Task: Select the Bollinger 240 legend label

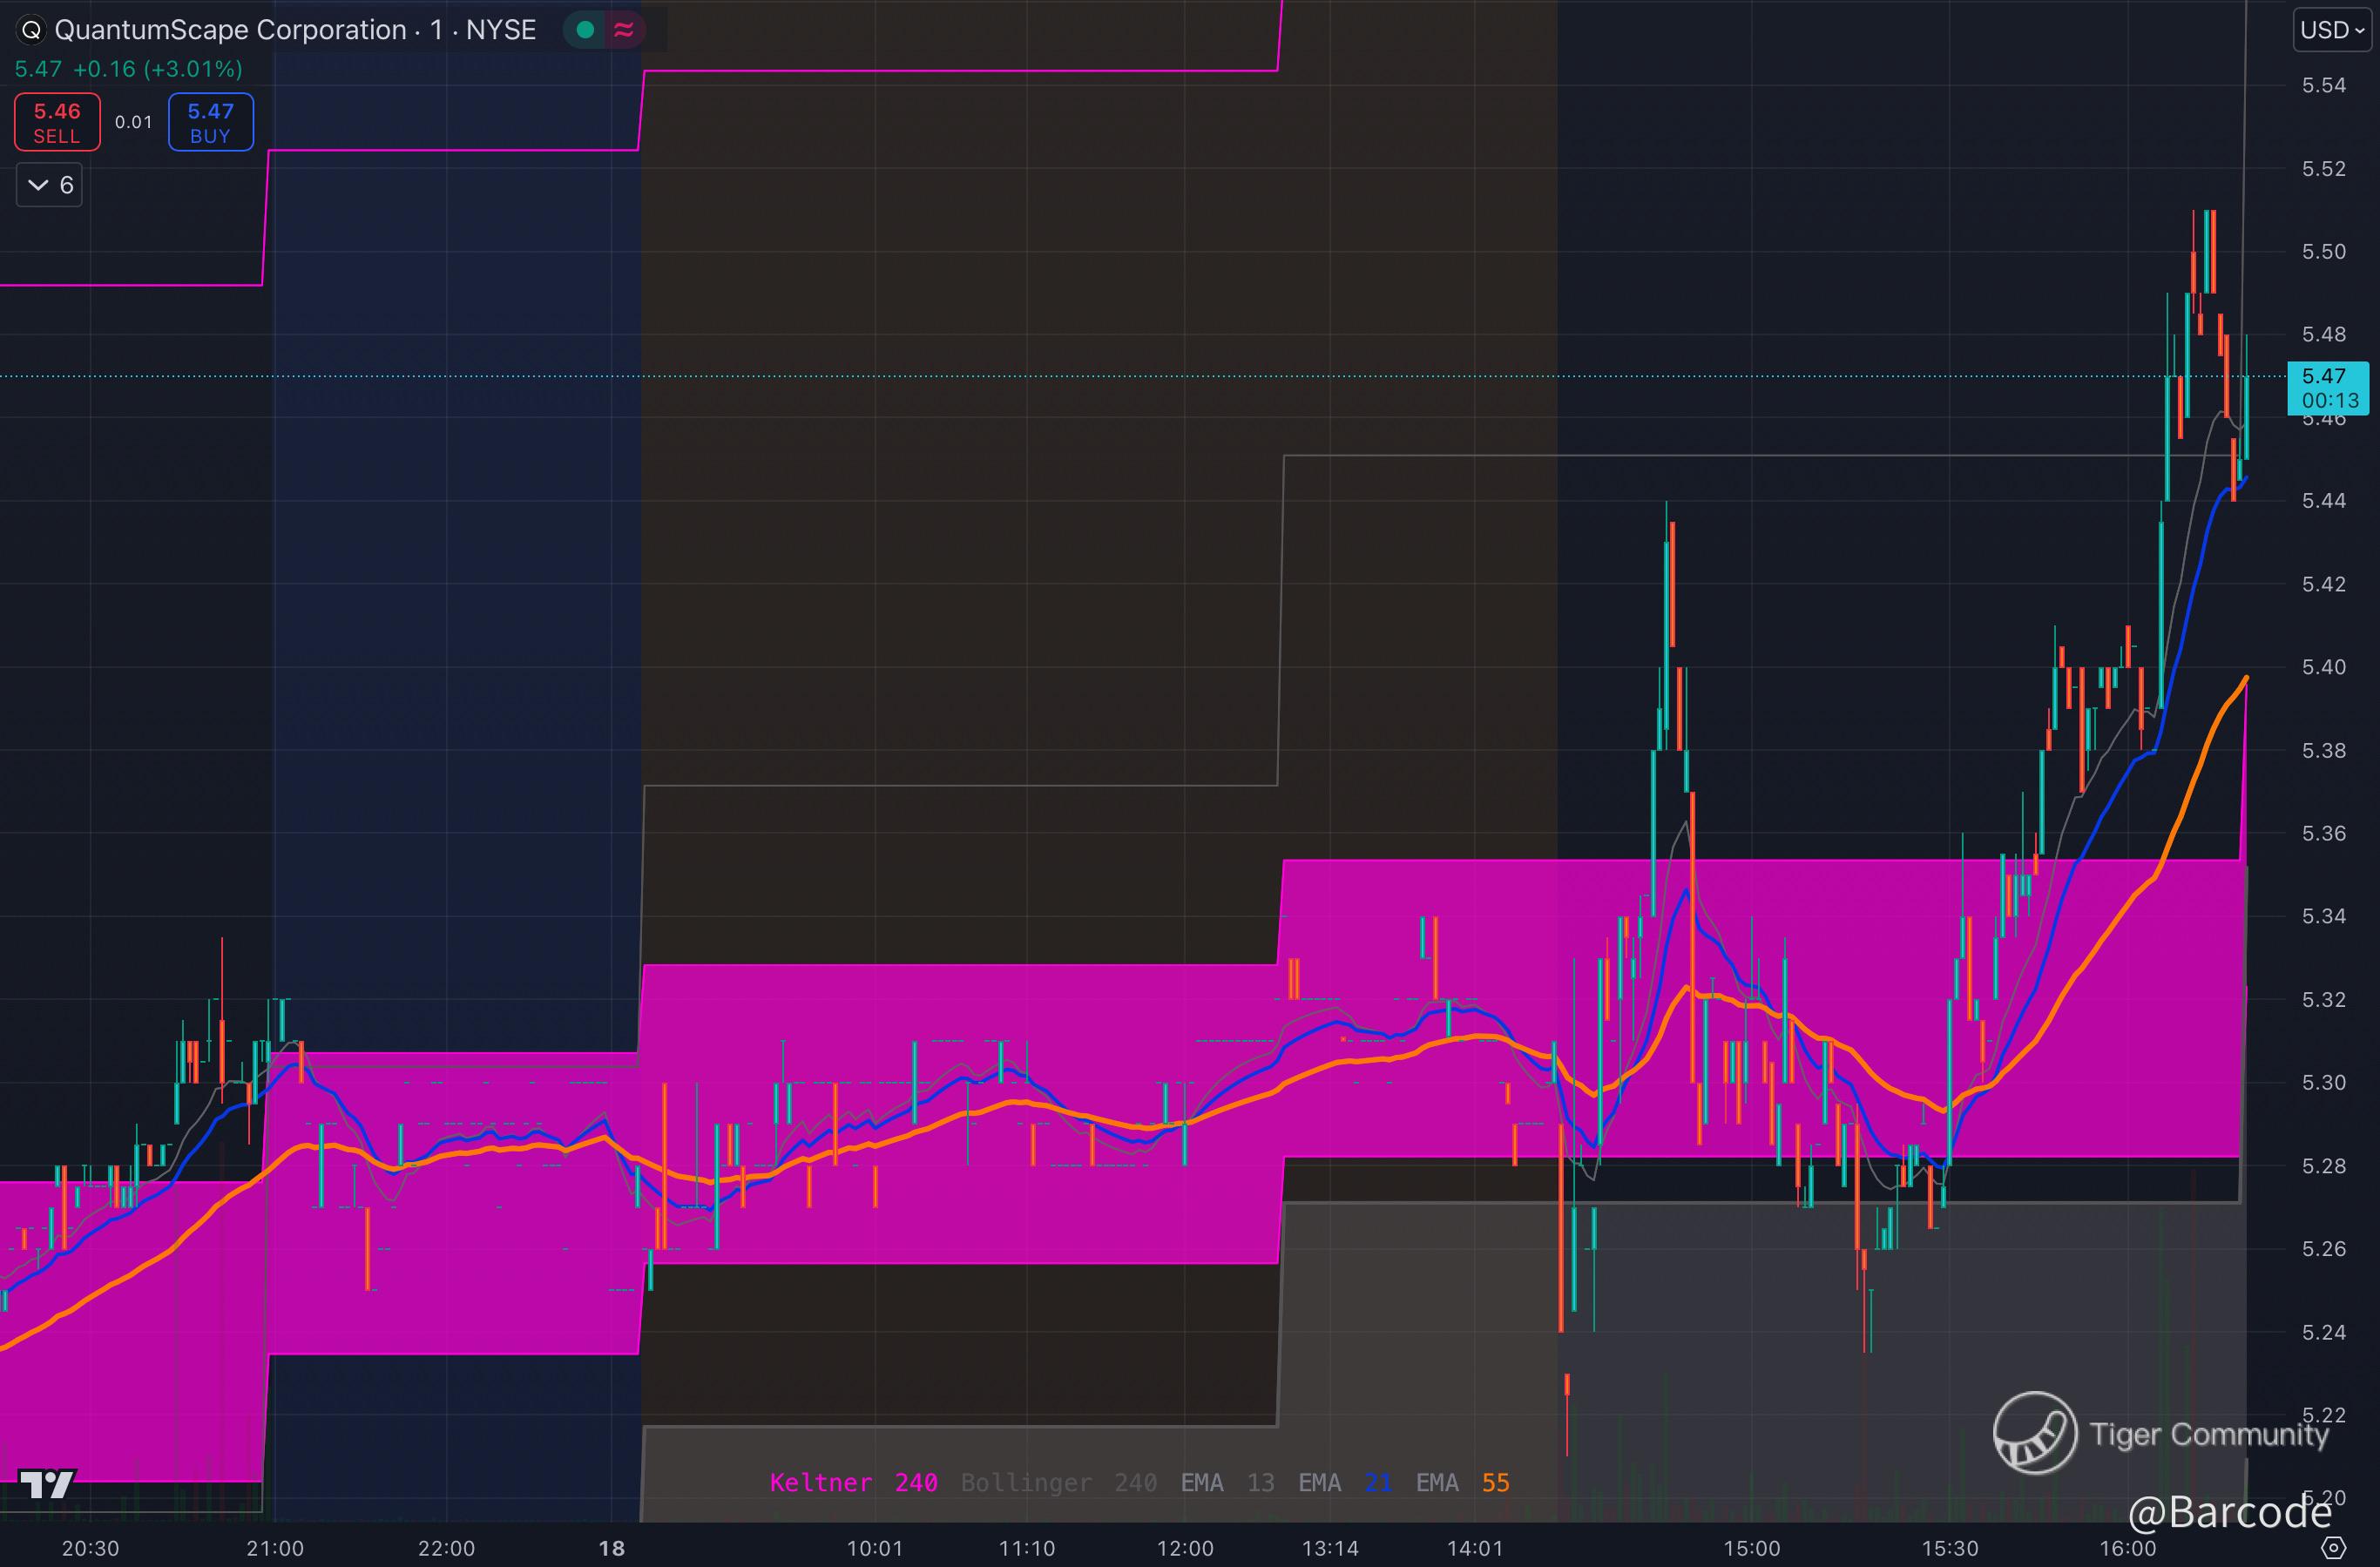Action: (1058, 1482)
